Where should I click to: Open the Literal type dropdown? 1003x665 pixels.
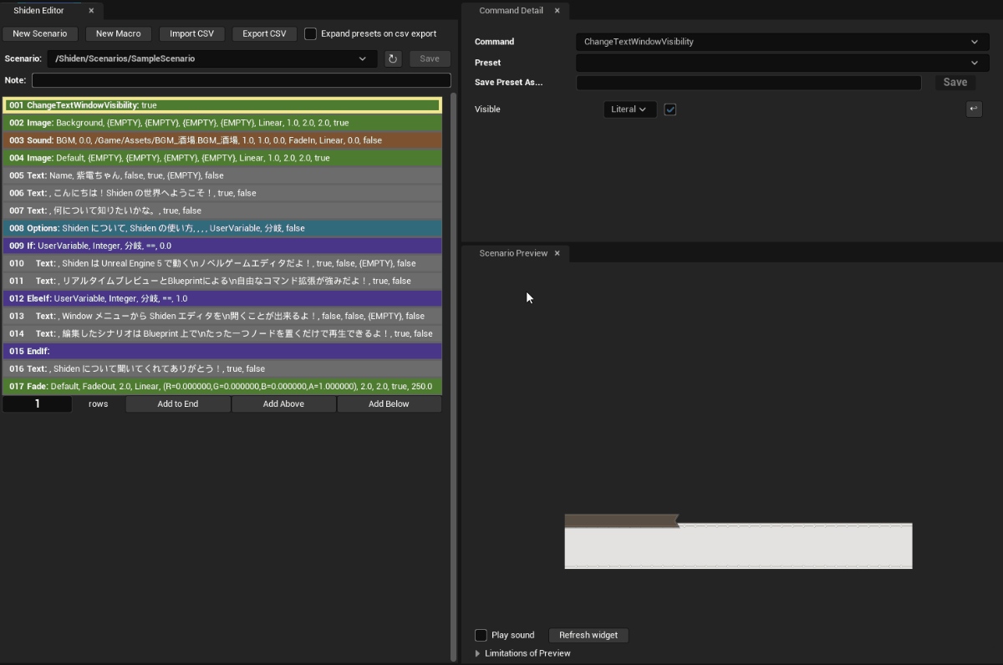(x=629, y=109)
